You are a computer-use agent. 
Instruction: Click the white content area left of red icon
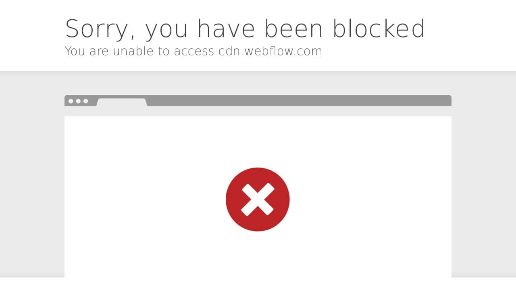point(145,199)
